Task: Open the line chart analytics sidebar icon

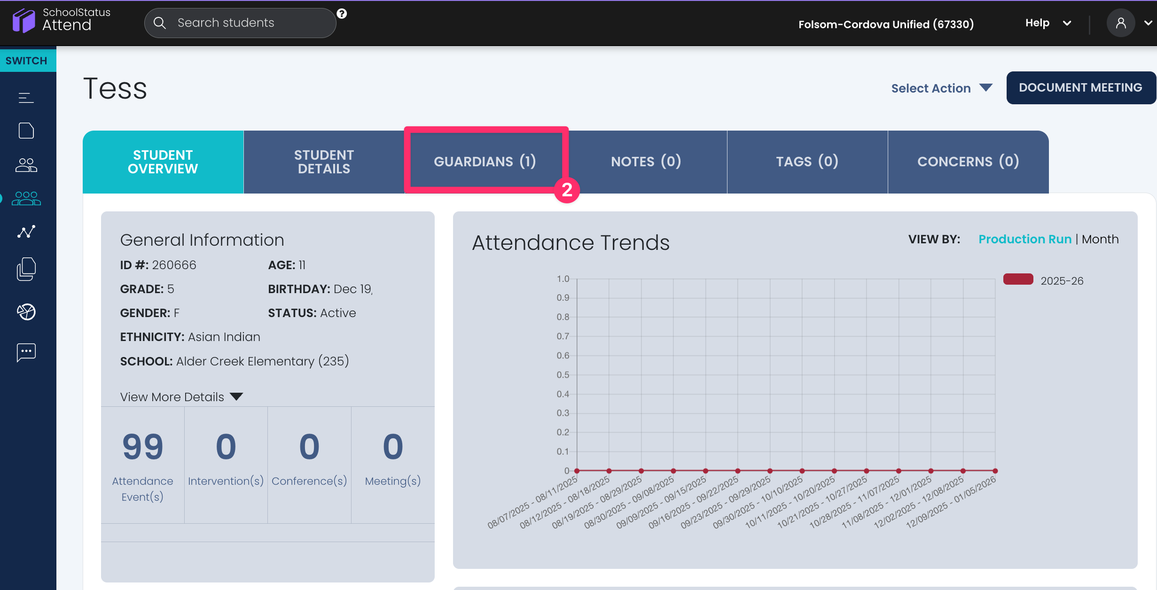Action: pyautogui.click(x=26, y=232)
